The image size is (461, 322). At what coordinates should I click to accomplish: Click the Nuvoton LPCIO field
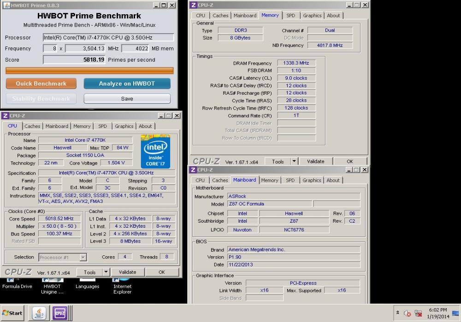tap(242, 230)
